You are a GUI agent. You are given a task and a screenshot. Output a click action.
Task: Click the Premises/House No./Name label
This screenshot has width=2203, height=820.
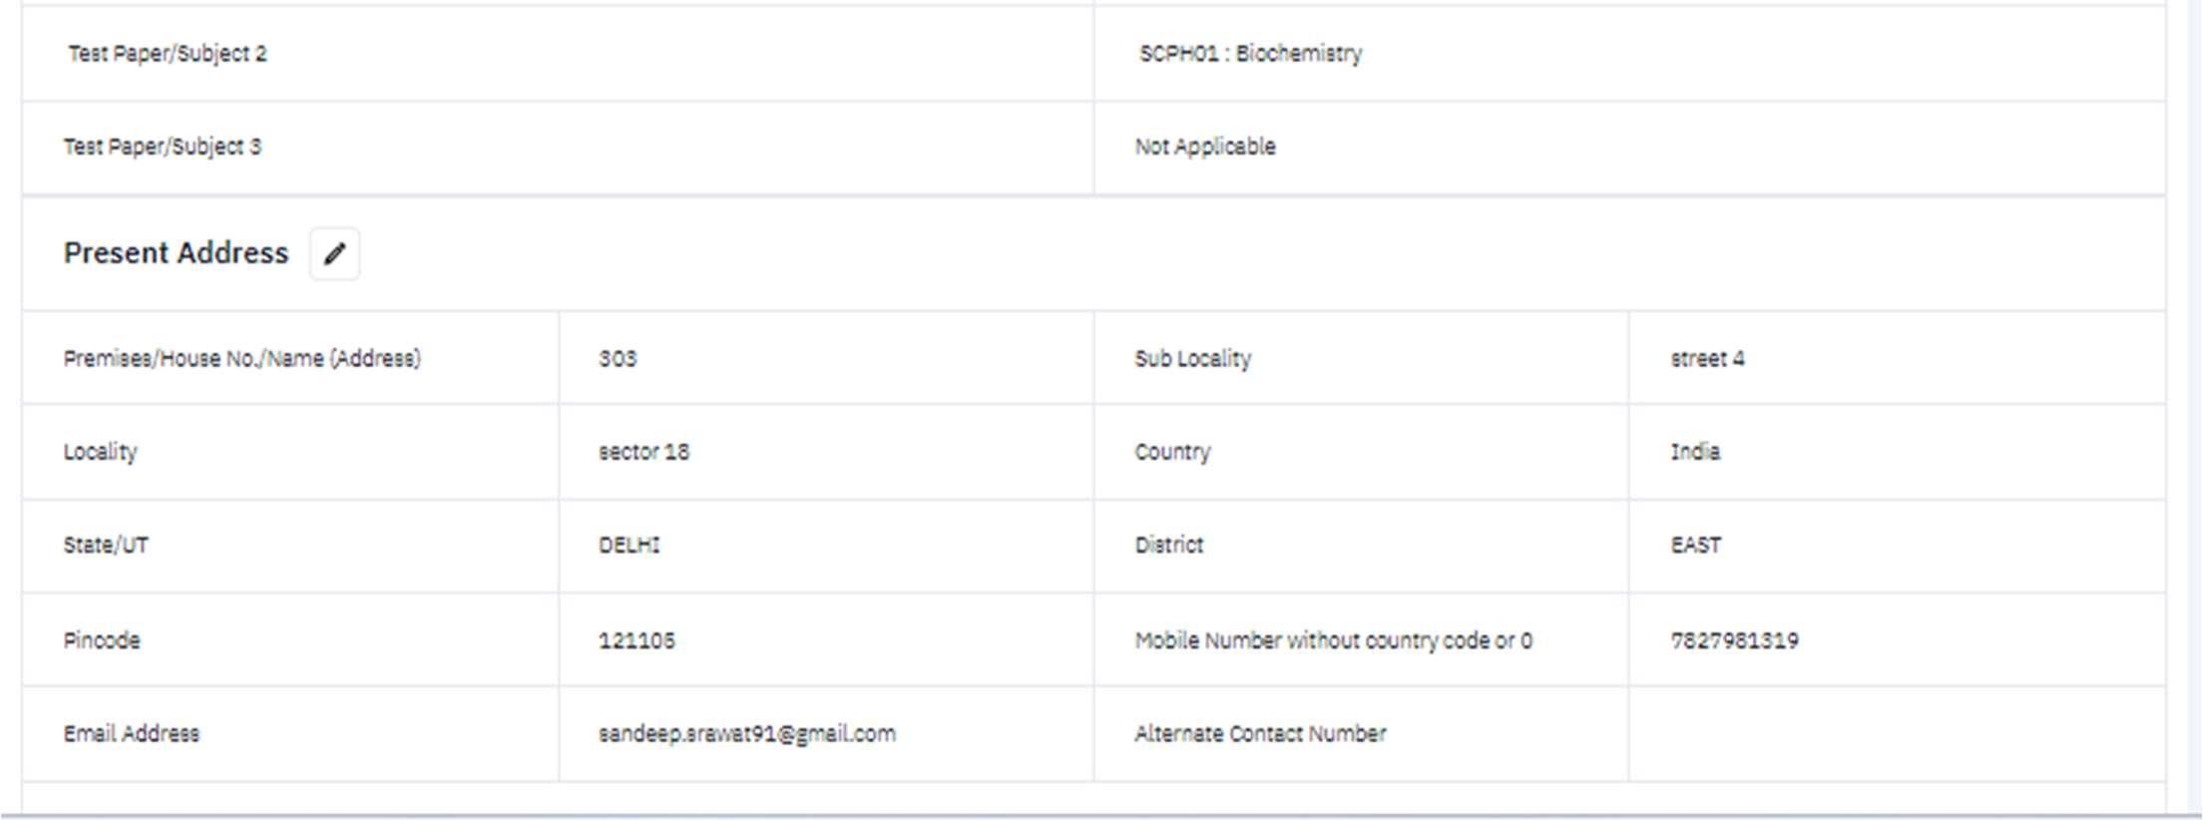(x=242, y=359)
